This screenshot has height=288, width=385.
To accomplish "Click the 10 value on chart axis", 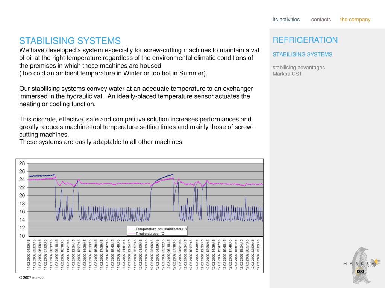I will tap(22, 236).
